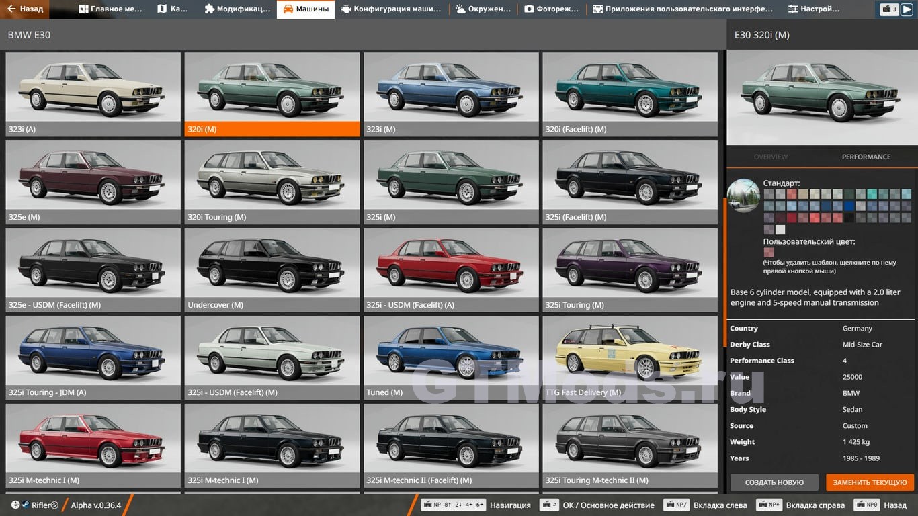Screen dimensions: 918x516
Task: Select 325i Touring M-technic II (M)
Action: click(x=630, y=445)
